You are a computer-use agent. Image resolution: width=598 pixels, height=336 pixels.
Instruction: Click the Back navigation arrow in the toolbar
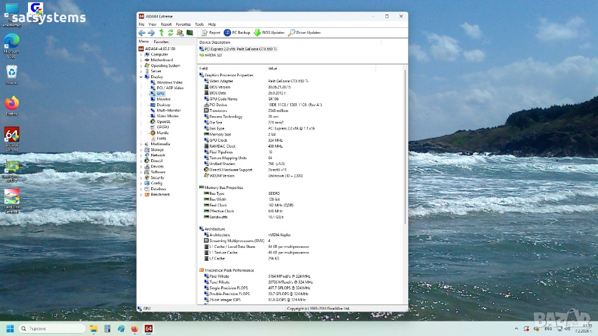point(141,33)
